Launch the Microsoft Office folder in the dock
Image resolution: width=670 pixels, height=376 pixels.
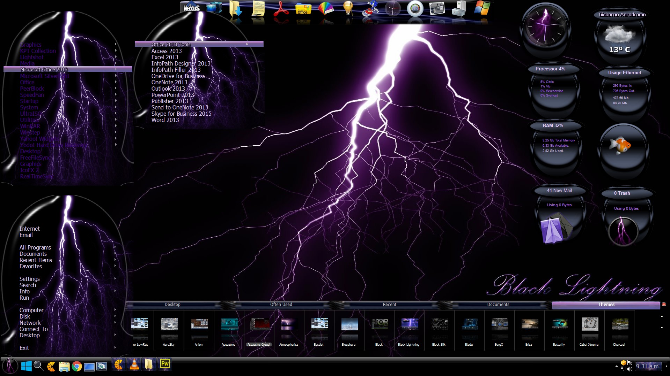(x=303, y=9)
